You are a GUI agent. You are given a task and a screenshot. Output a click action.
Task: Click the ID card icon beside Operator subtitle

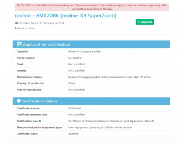pyautogui.click(x=16, y=23)
